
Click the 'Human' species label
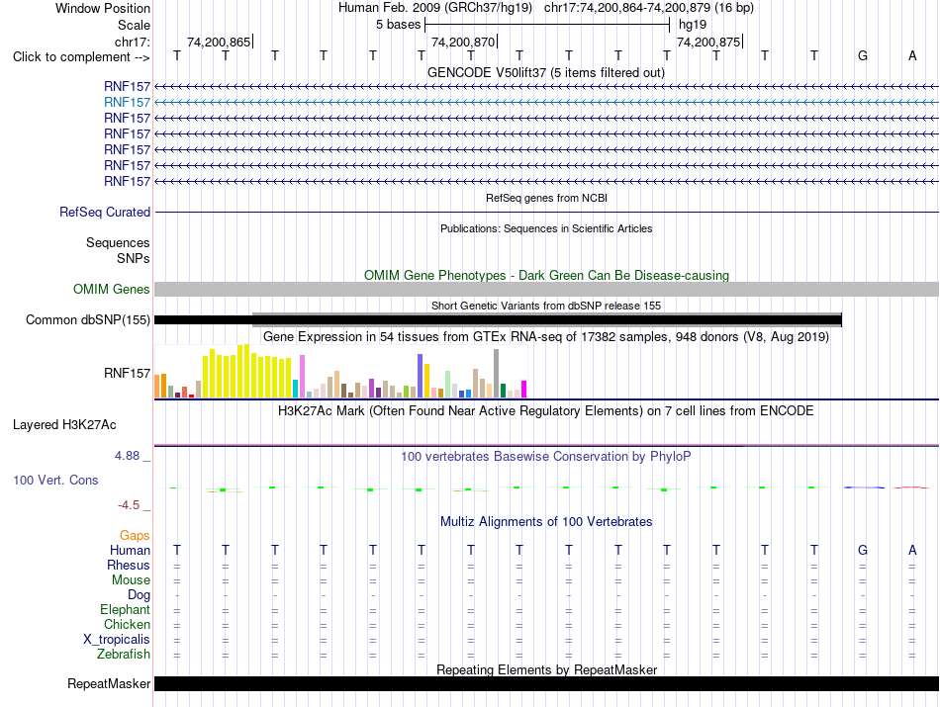coord(130,550)
